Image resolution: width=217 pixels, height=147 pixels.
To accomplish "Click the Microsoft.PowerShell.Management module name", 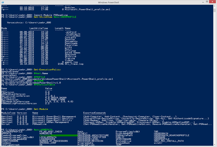I will pyautogui.click(x=54, y=117).
